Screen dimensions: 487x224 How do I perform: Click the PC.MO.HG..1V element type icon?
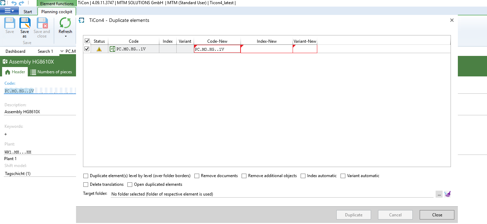point(112,49)
